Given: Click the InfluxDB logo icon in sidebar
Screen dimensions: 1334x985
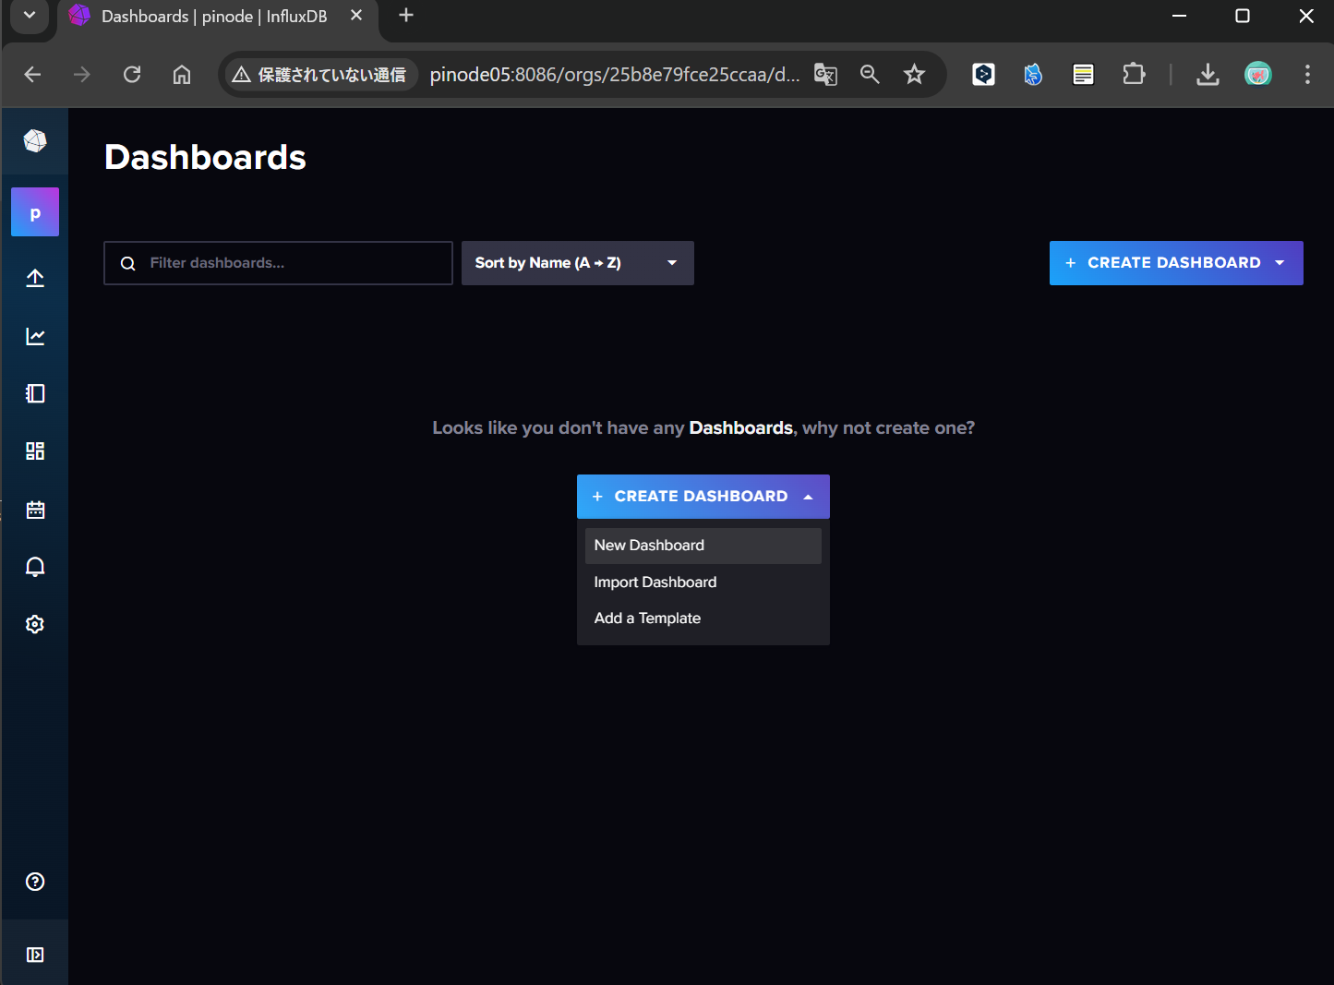Looking at the screenshot, I should pyautogui.click(x=35, y=141).
